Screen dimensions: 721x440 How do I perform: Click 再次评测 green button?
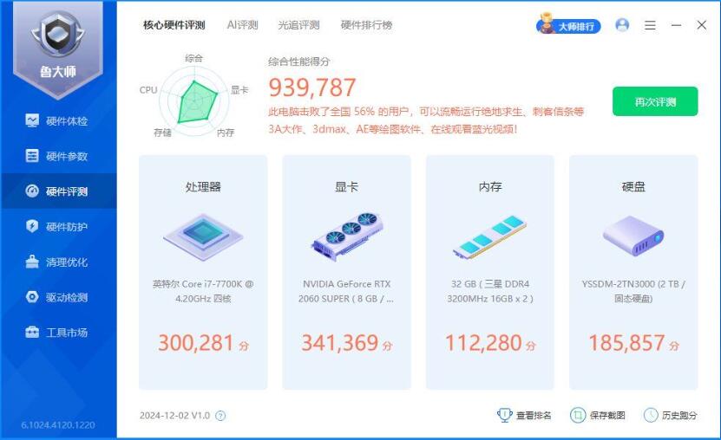pos(655,101)
